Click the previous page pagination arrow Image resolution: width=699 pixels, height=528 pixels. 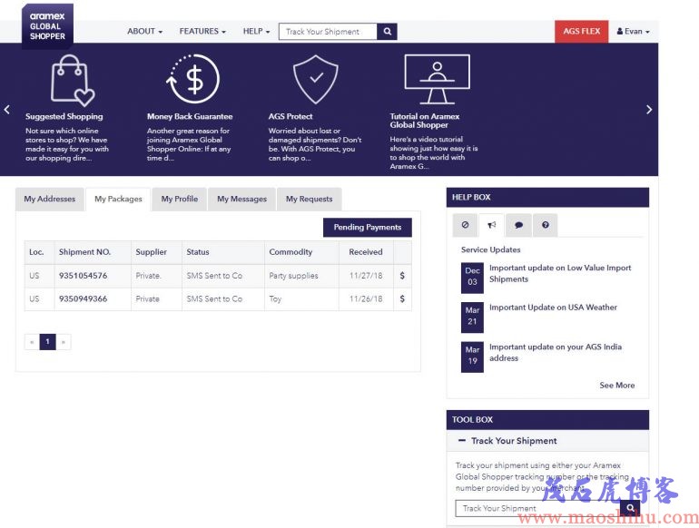[x=32, y=342]
